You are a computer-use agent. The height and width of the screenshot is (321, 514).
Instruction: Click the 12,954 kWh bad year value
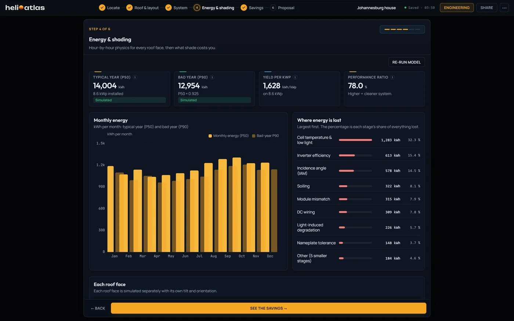pos(193,86)
